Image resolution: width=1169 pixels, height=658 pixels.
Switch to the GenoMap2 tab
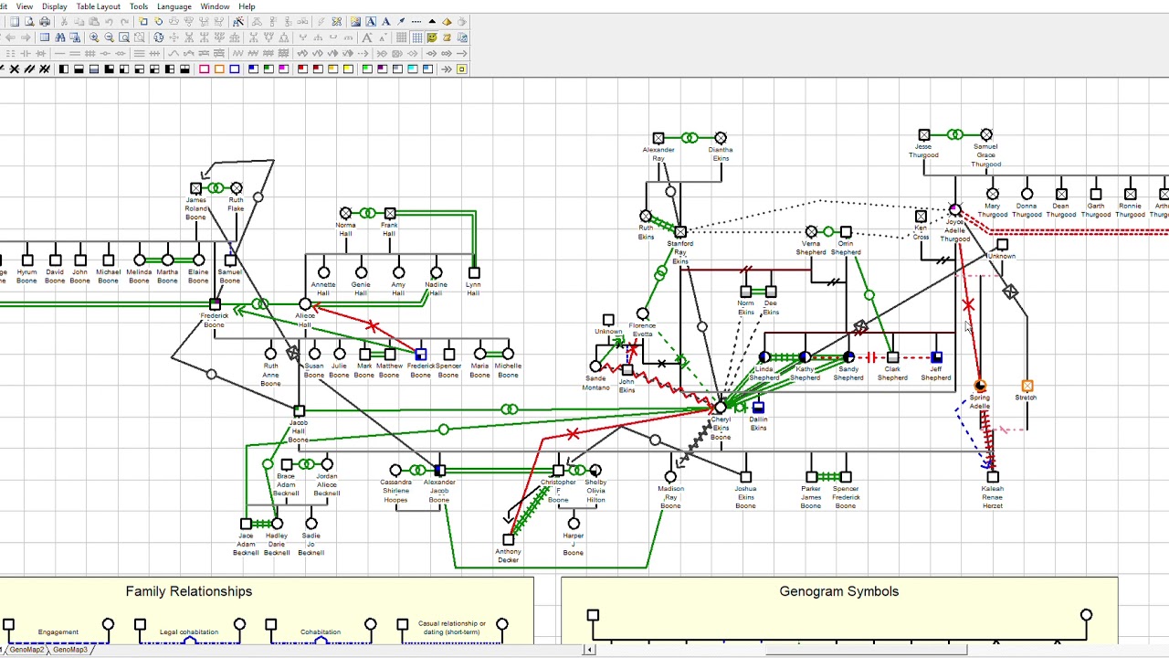[26, 650]
